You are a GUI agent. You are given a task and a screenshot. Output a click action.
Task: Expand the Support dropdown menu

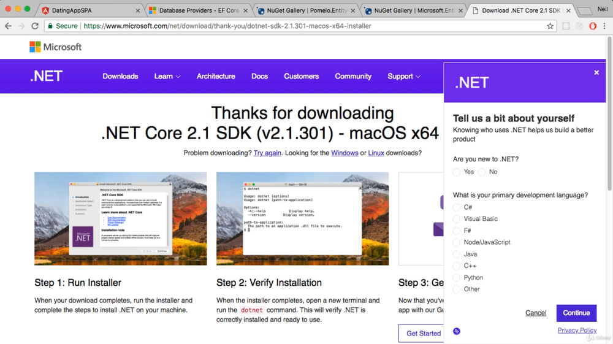pos(404,76)
